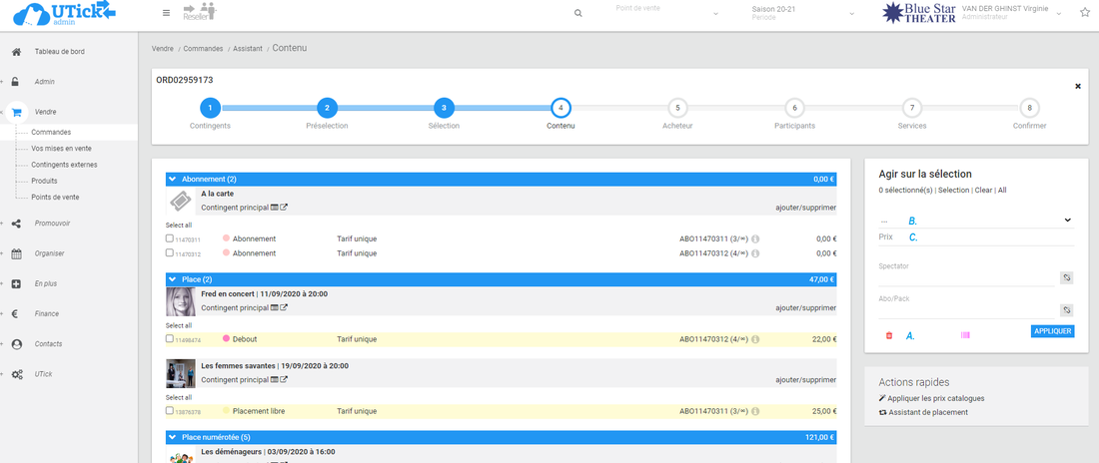Tick checkbox for ticket 11470311
Viewport: 1099px width, 463px height.
click(x=170, y=239)
